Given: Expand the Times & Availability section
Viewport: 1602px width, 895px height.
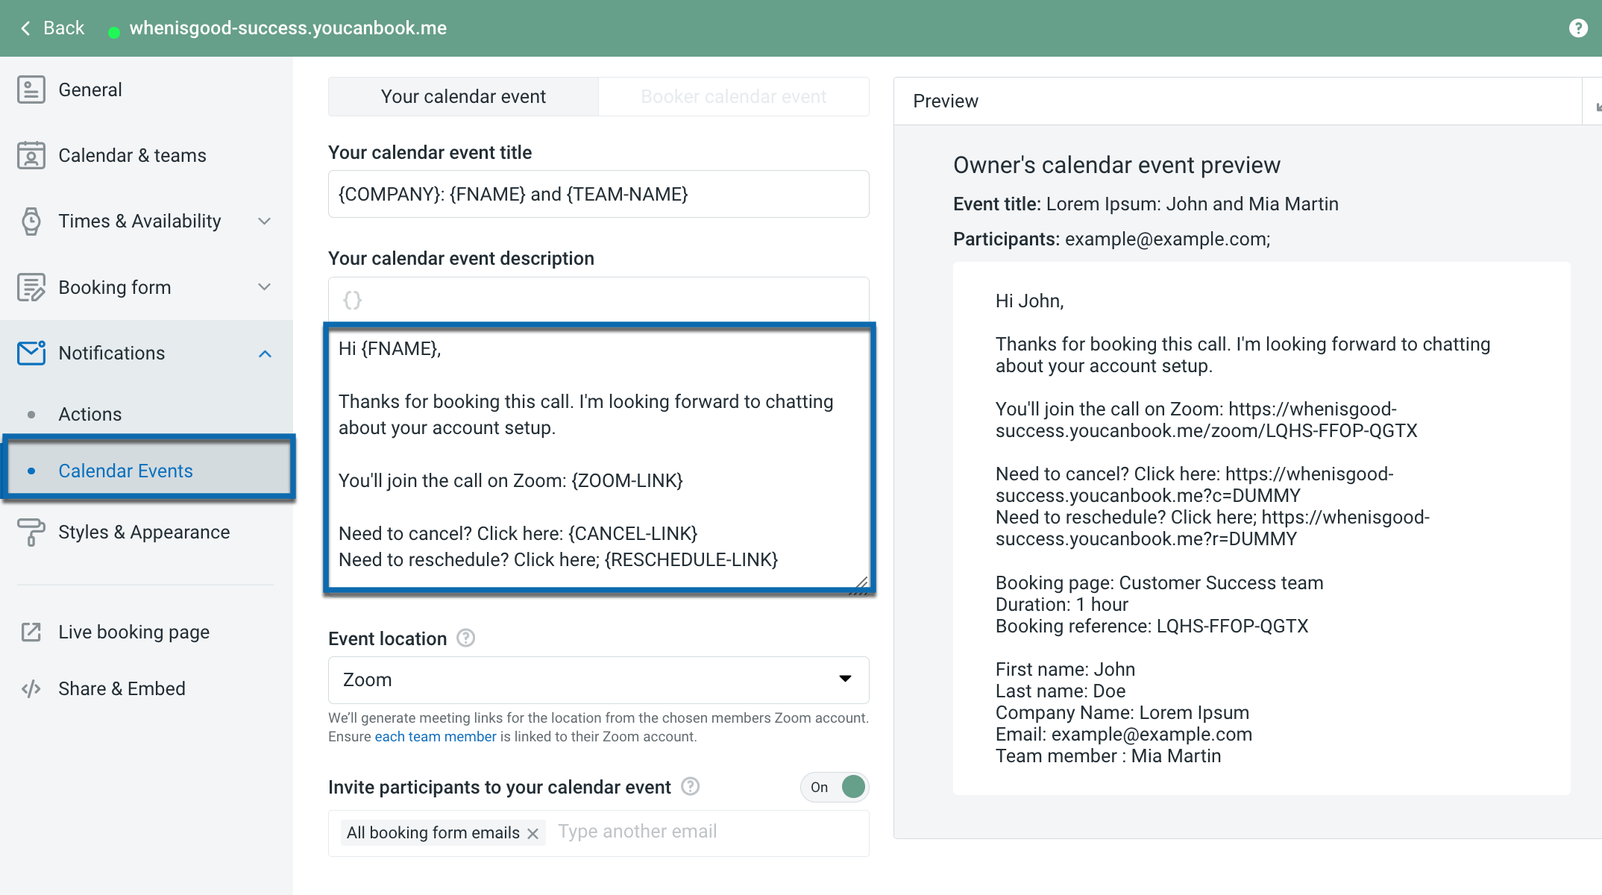Looking at the screenshot, I should [x=265, y=221].
